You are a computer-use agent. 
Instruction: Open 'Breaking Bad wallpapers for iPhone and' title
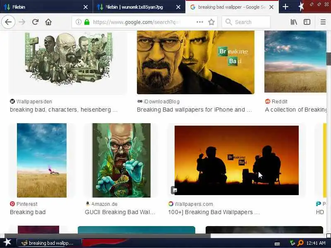pos(194,110)
